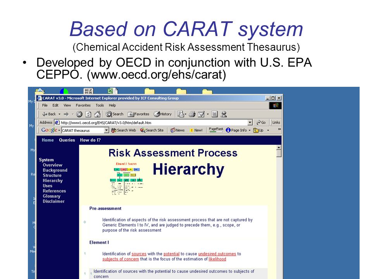Click the address bar URL field

coord(153,123)
